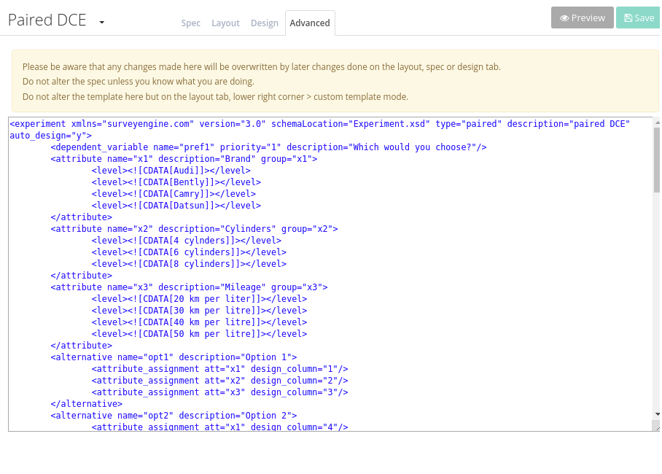Click the floppy disk icon on Save
The image size is (662, 474).
(x=628, y=18)
